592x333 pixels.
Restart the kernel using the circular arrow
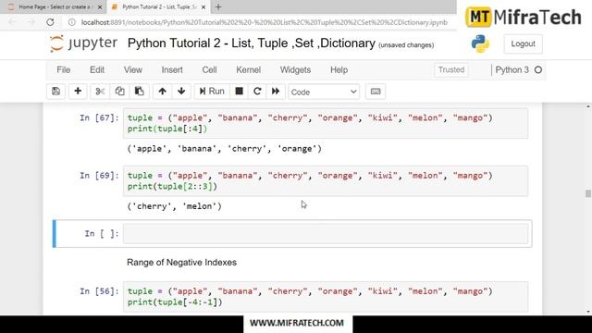[x=257, y=92]
